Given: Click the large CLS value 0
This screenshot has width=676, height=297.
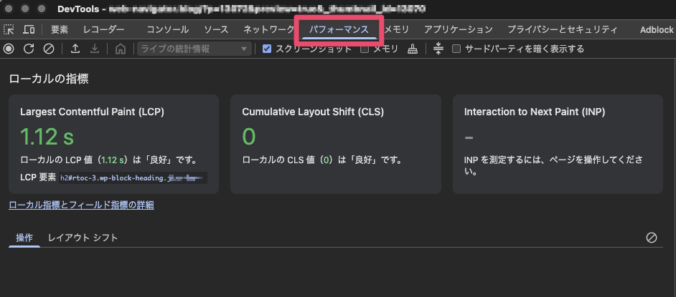Looking at the screenshot, I should (x=249, y=137).
